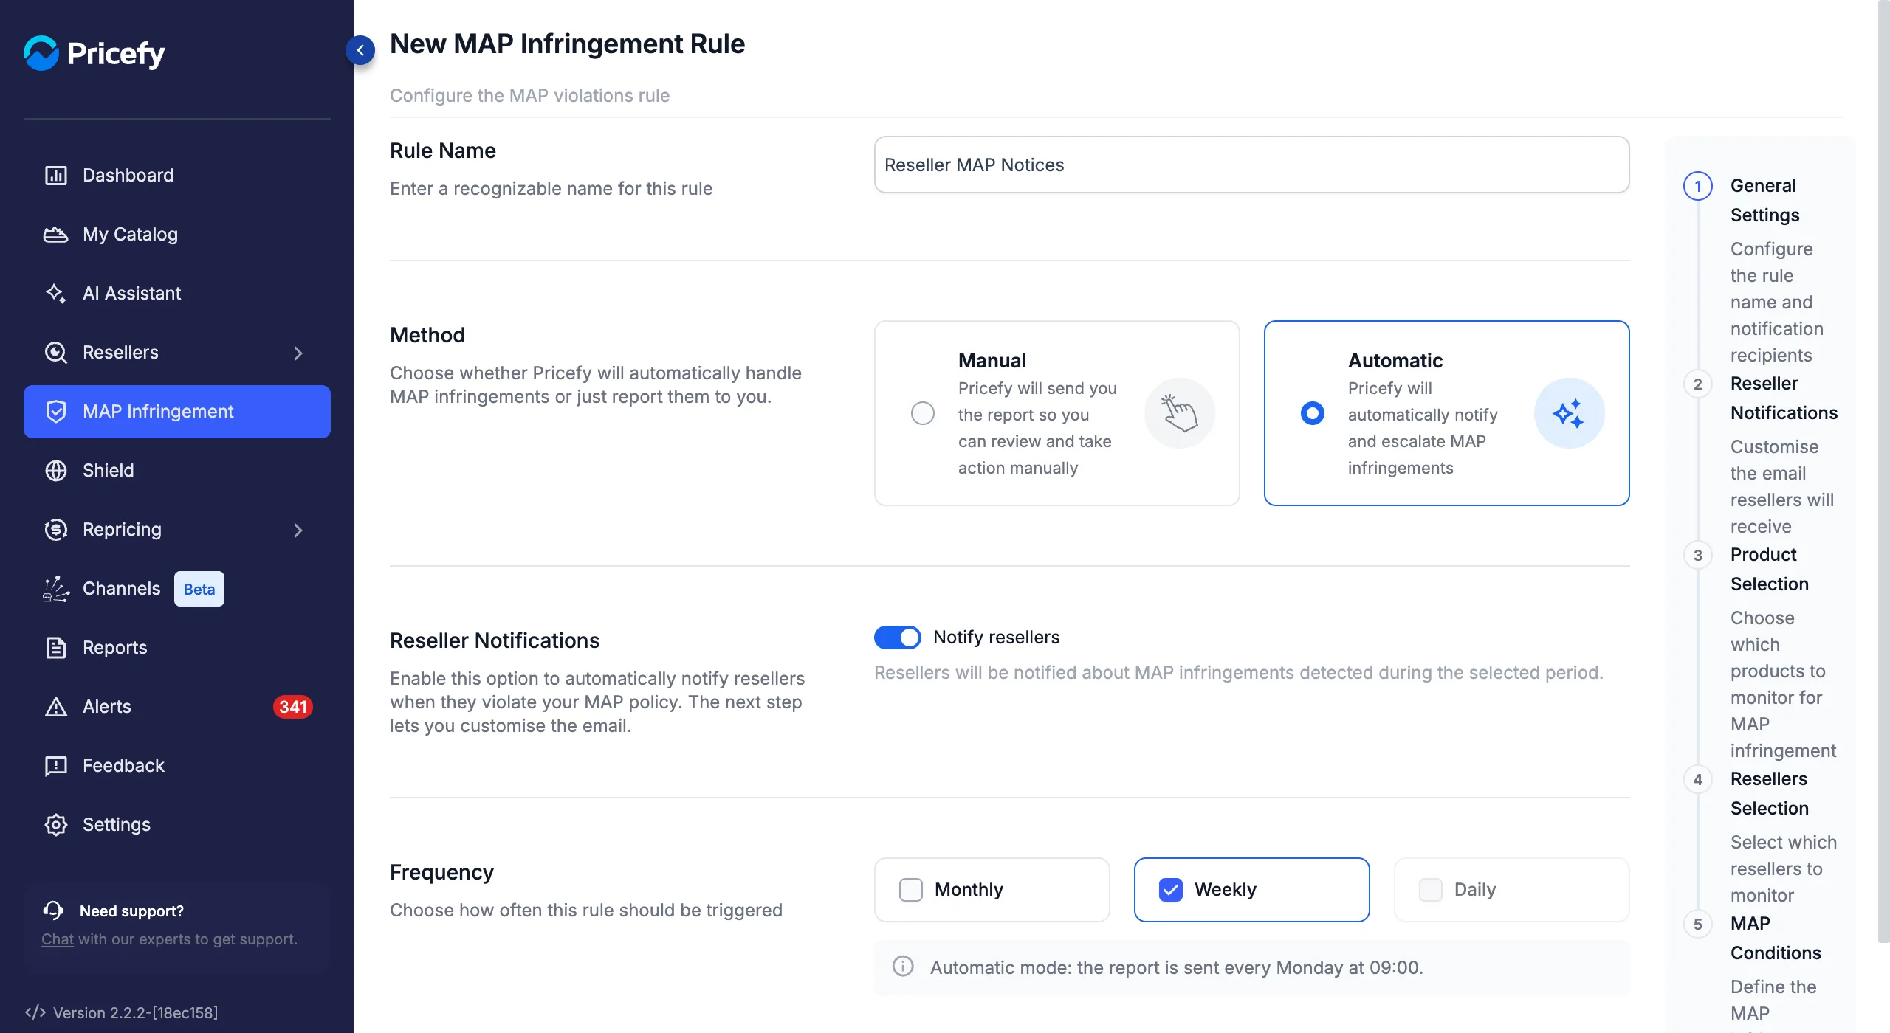Click the Manual method card description
The image size is (1890, 1033).
pyautogui.click(x=1037, y=428)
